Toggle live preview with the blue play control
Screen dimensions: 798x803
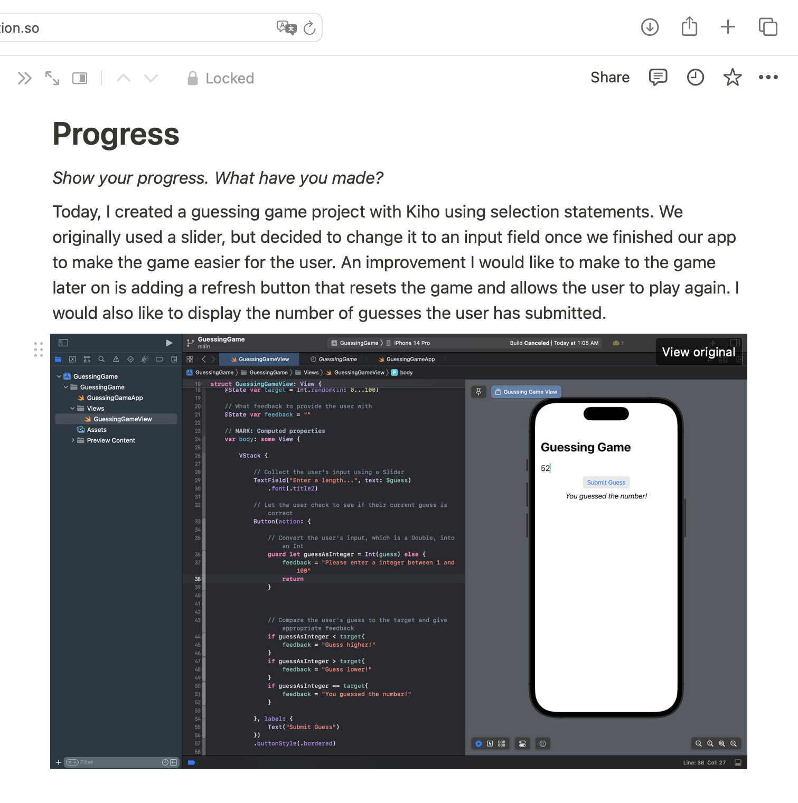coord(478,743)
